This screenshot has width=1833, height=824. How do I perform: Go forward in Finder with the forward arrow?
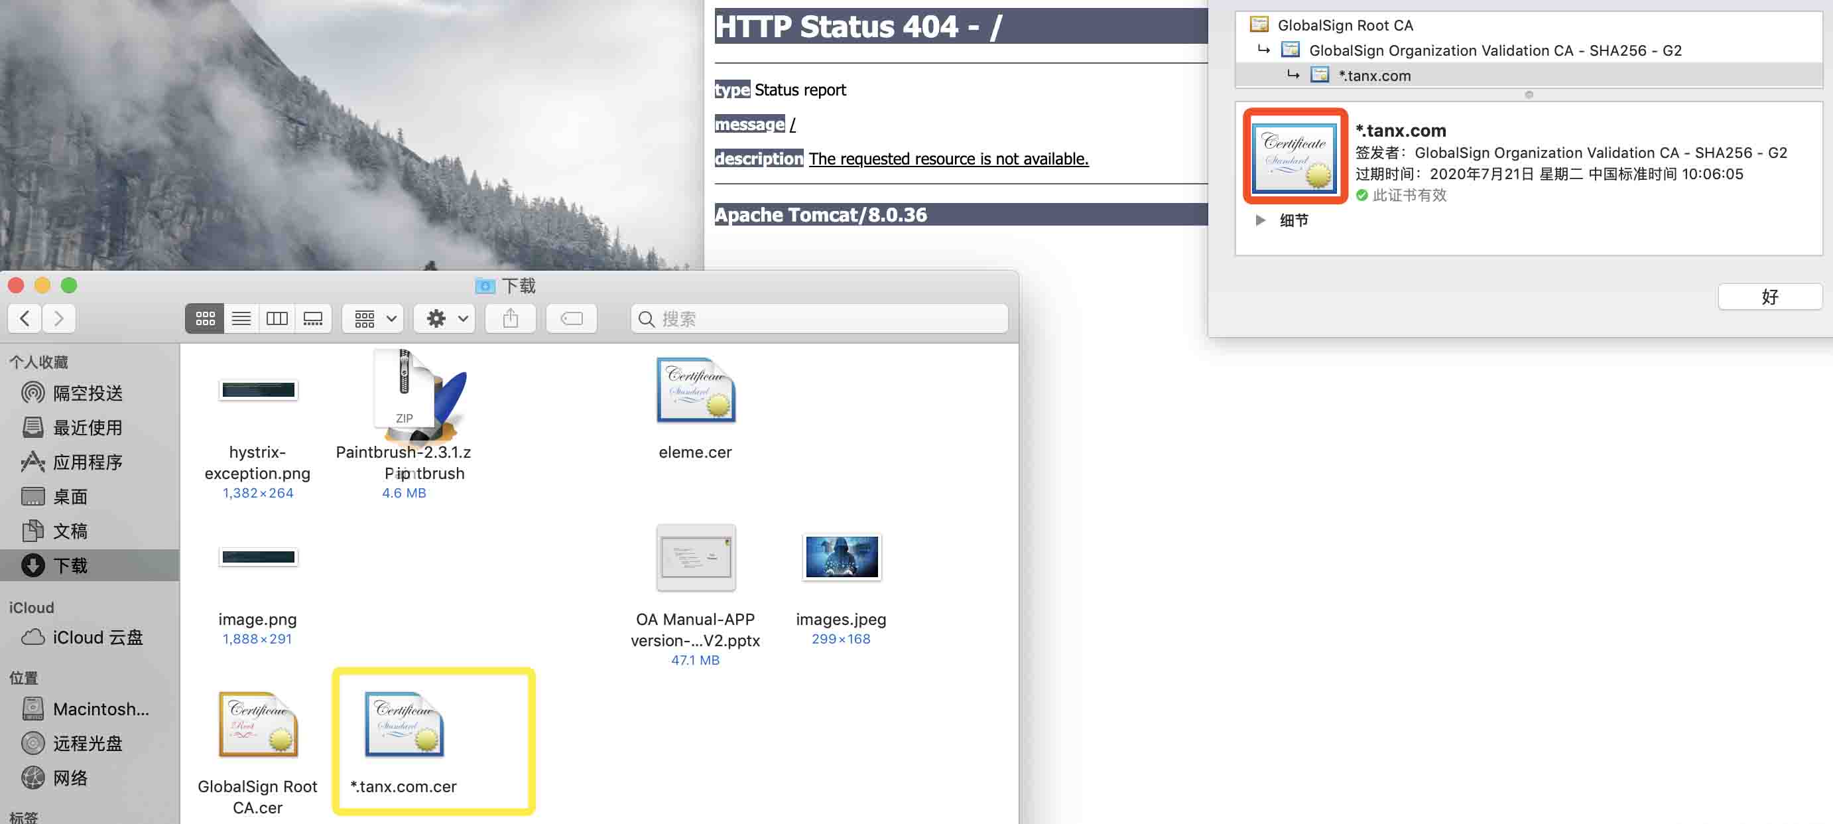pos(59,318)
